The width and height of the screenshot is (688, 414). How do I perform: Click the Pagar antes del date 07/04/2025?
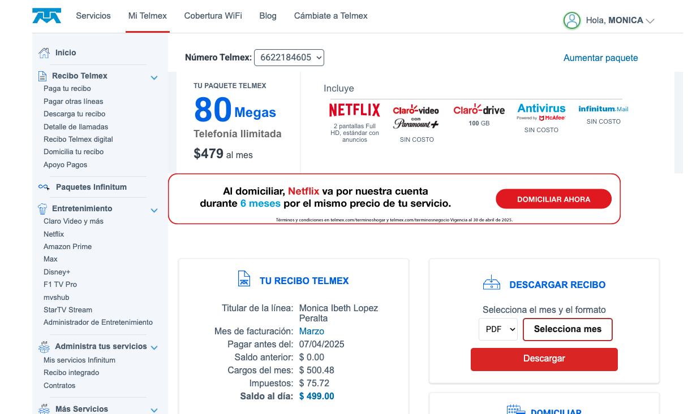pyautogui.click(x=322, y=345)
